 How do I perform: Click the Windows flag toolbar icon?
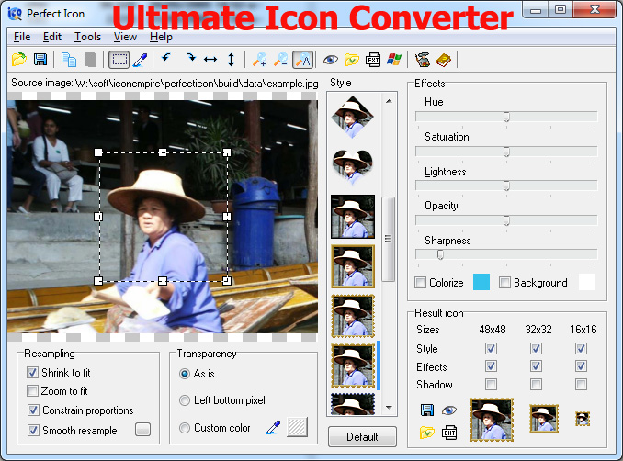click(394, 60)
